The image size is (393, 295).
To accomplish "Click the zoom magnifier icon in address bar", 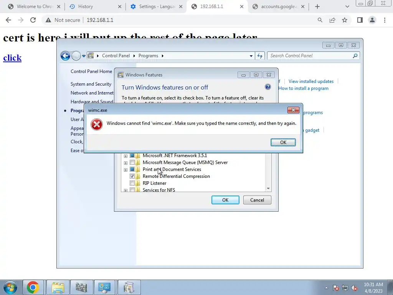I will click(320, 20).
